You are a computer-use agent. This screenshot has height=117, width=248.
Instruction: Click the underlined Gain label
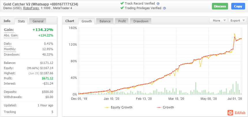click(x=9, y=30)
